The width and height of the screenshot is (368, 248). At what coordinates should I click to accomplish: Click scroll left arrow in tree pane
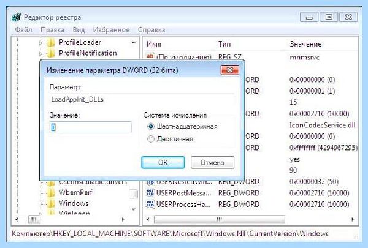coord(17,220)
